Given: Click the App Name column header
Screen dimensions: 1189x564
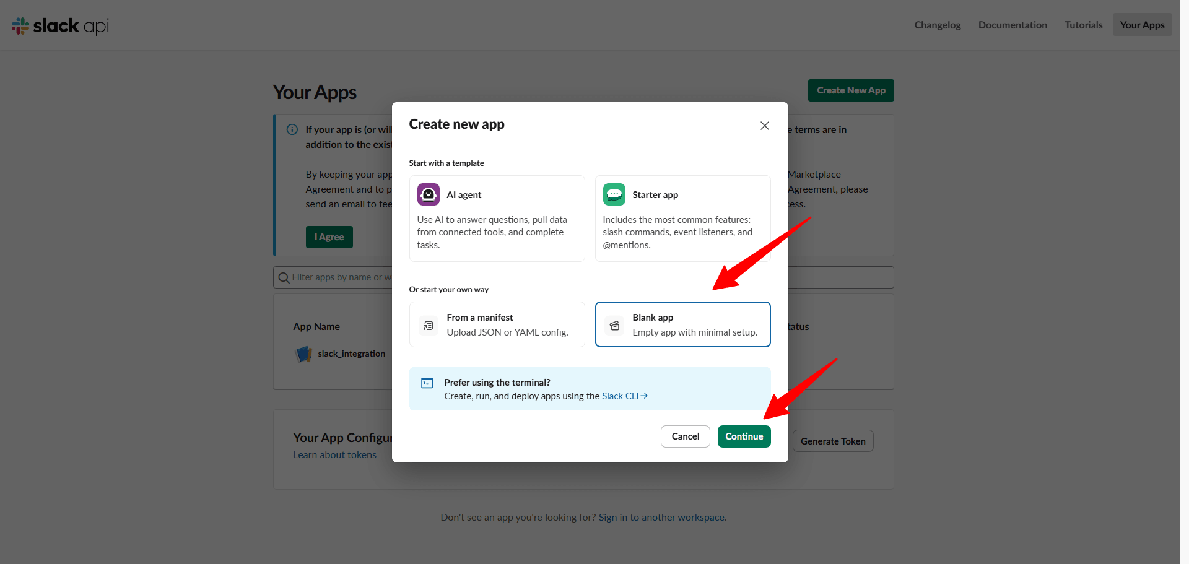Looking at the screenshot, I should click(x=316, y=327).
